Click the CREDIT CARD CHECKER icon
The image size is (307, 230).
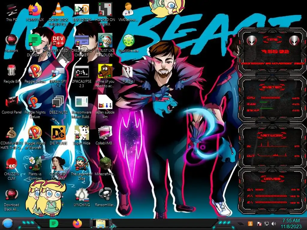(x=82, y=40)
